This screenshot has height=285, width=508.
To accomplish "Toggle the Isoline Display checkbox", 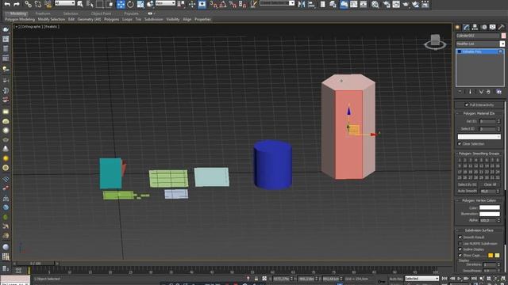I will (x=460, y=249).
